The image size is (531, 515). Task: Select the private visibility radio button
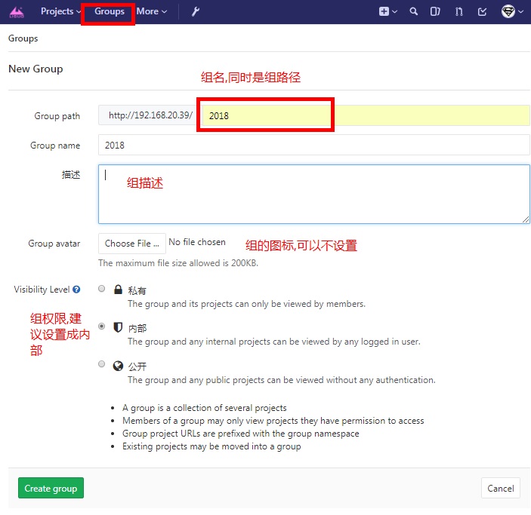click(x=102, y=289)
